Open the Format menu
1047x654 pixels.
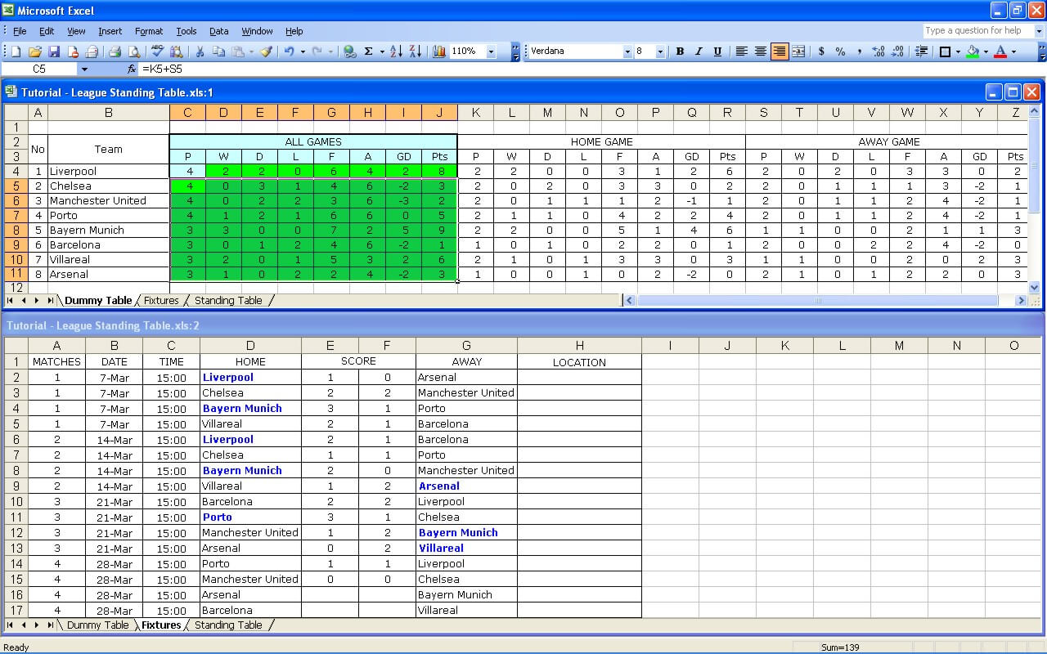coord(149,31)
